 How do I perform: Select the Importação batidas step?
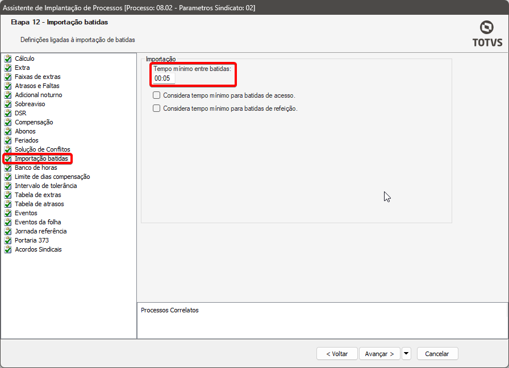tap(41, 158)
